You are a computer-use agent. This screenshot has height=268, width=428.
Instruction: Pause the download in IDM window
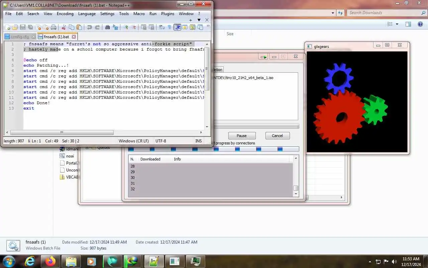(x=242, y=136)
